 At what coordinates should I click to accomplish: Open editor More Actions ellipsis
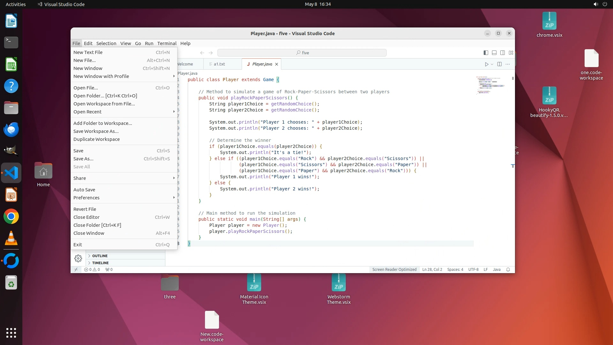(508, 64)
